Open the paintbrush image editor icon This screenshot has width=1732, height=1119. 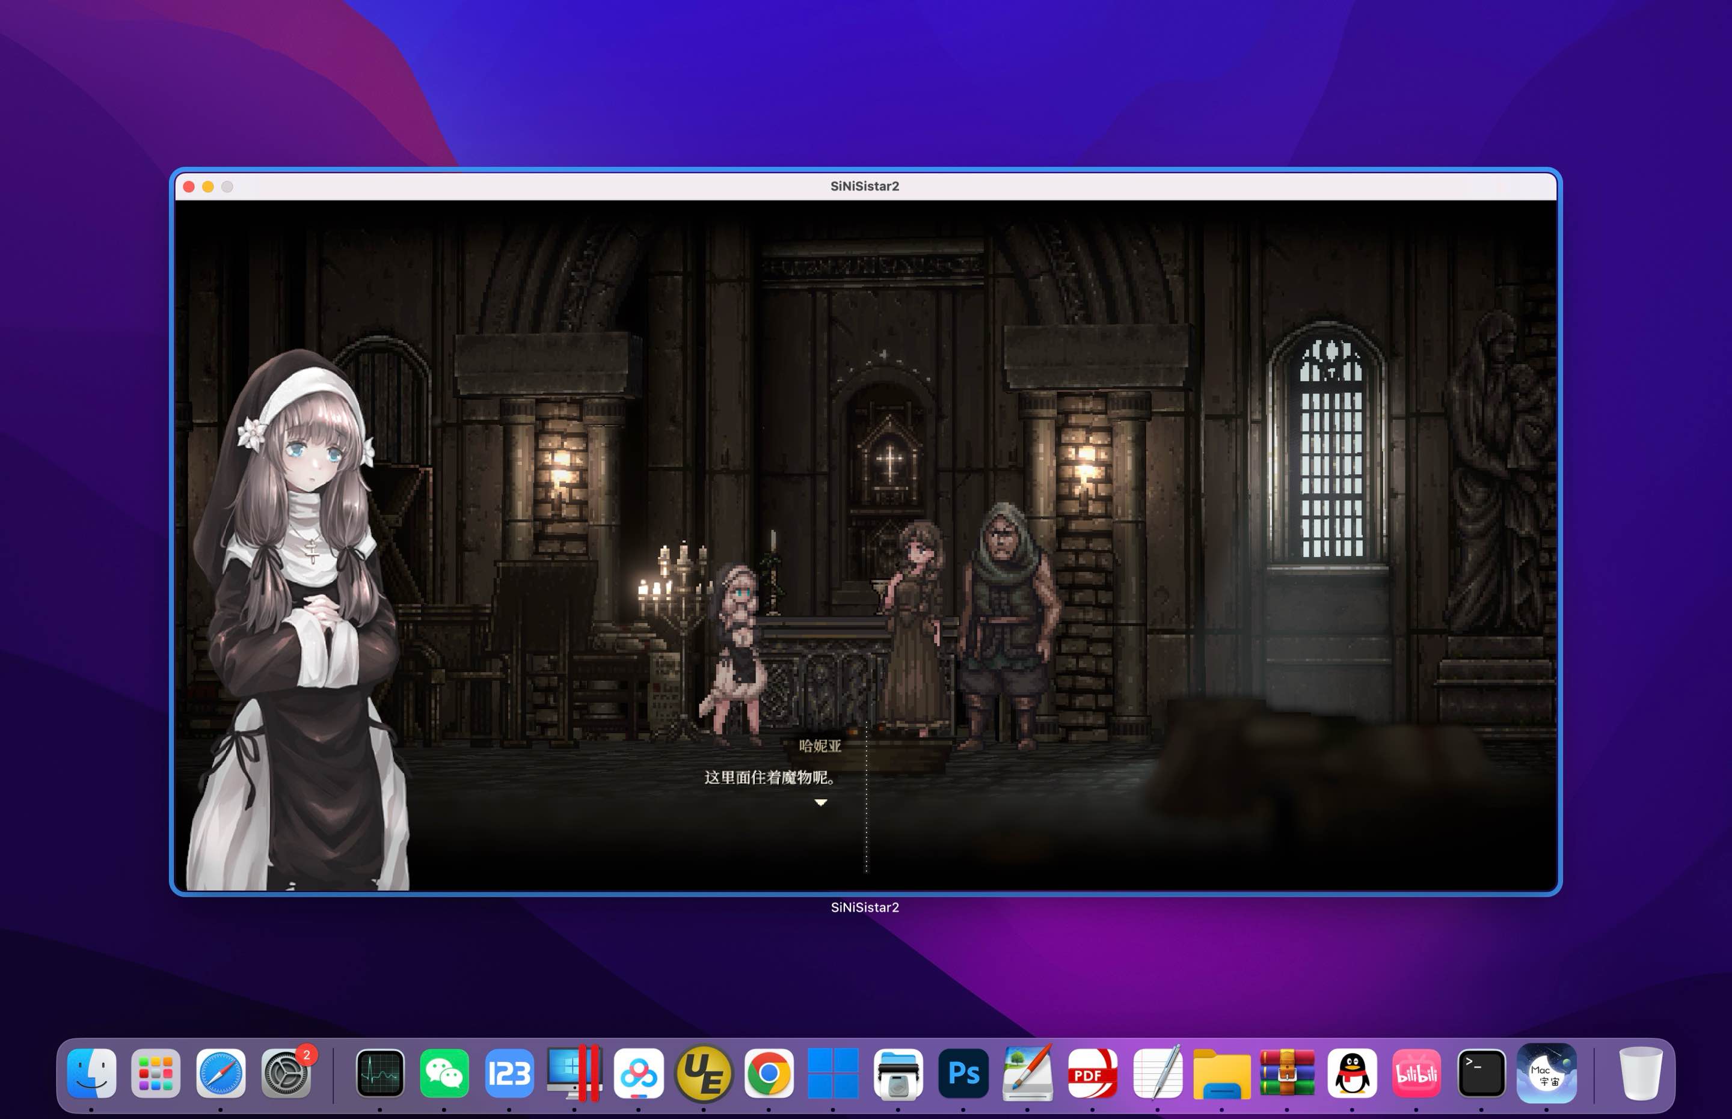1027,1073
